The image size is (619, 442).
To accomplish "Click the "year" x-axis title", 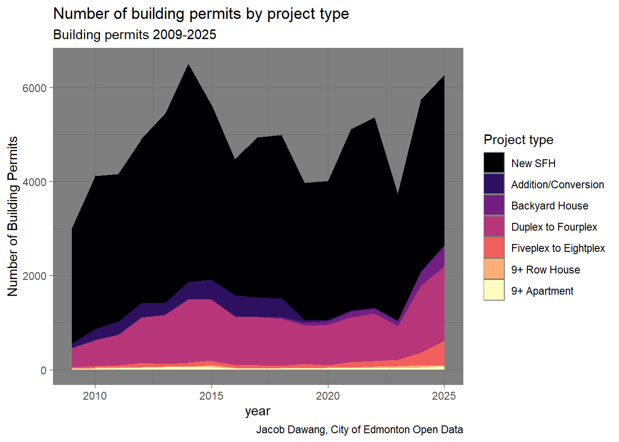I will pyautogui.click(x=257, y=411).
